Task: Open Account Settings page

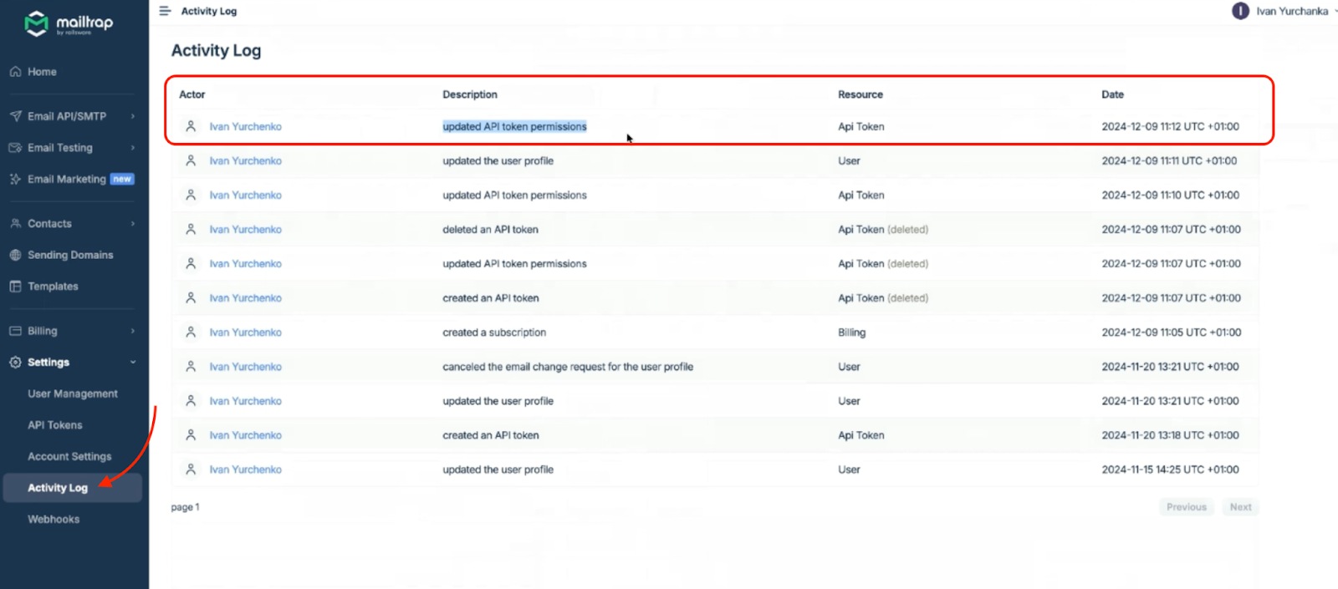Action: click(x=69, y=457)
